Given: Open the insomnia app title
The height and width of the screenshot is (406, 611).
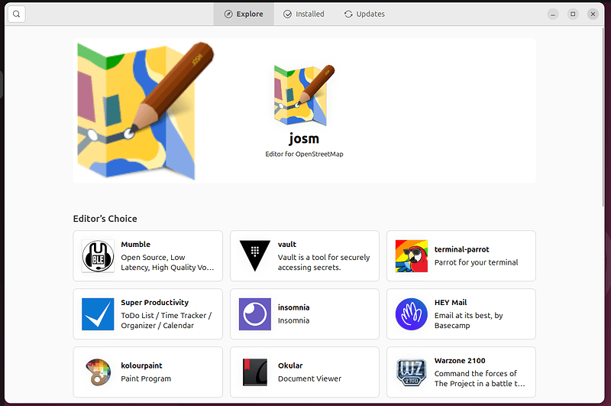Looking at the screenshot, I should click(293, 307).
